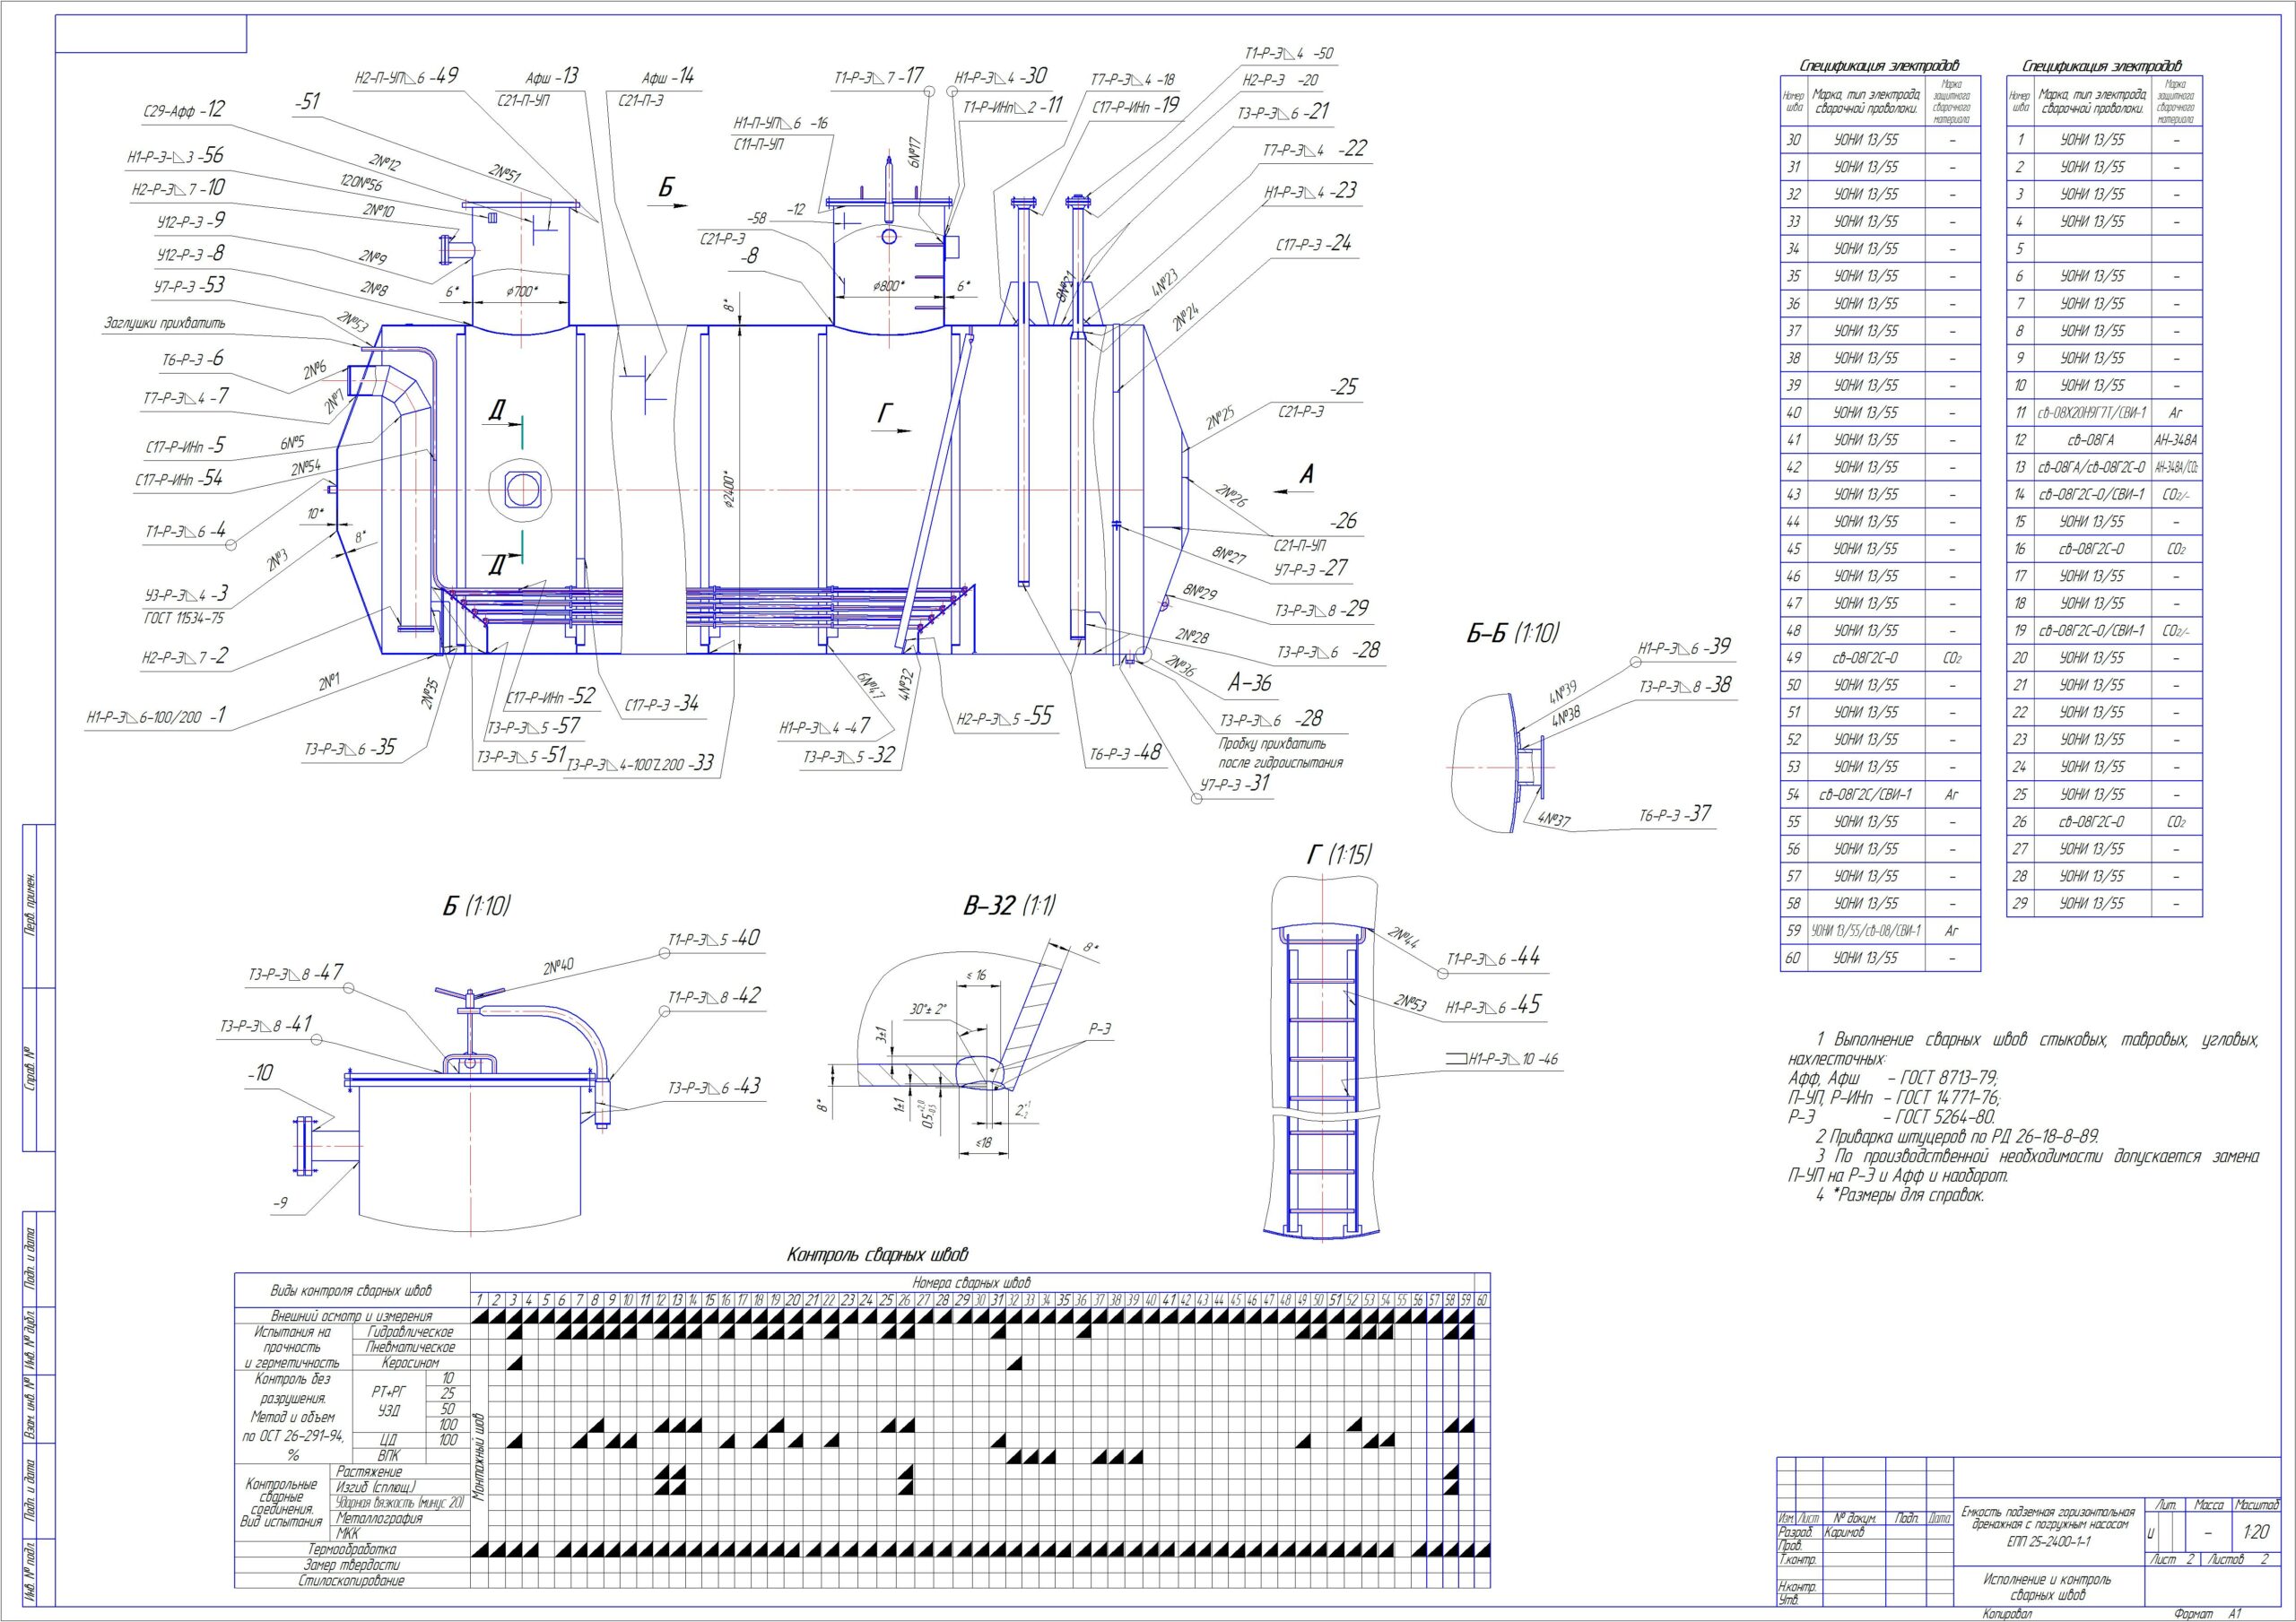Click the 'А-36' view reference label

[1249, 684]
